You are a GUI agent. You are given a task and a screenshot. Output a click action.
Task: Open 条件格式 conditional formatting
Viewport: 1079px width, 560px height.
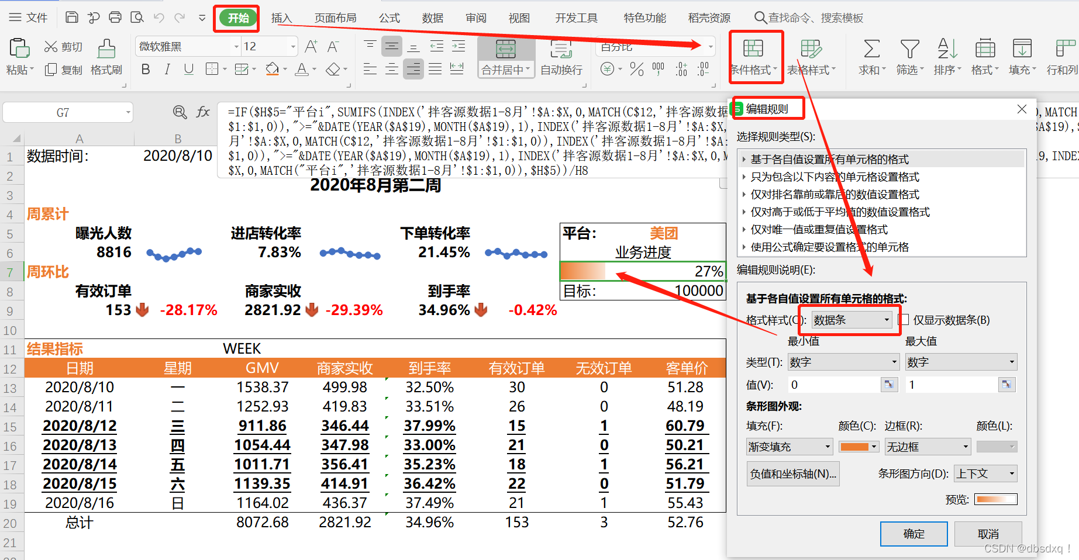point(753,57)
